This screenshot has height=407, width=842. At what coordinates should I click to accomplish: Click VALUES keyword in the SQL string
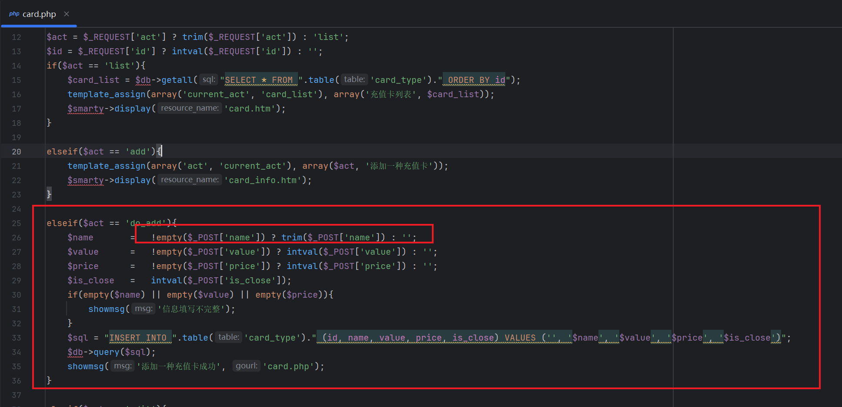(520, 338)
